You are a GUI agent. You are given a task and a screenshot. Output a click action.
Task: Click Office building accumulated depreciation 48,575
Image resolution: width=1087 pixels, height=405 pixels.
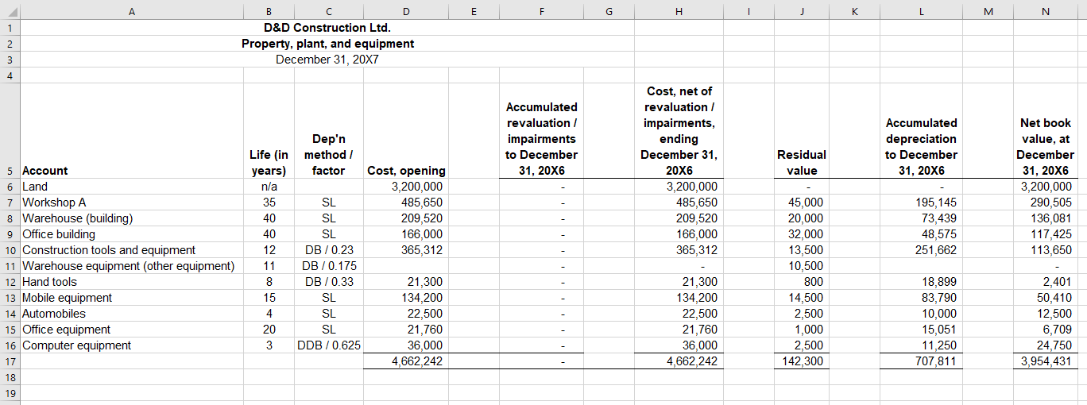pos(922,234)
